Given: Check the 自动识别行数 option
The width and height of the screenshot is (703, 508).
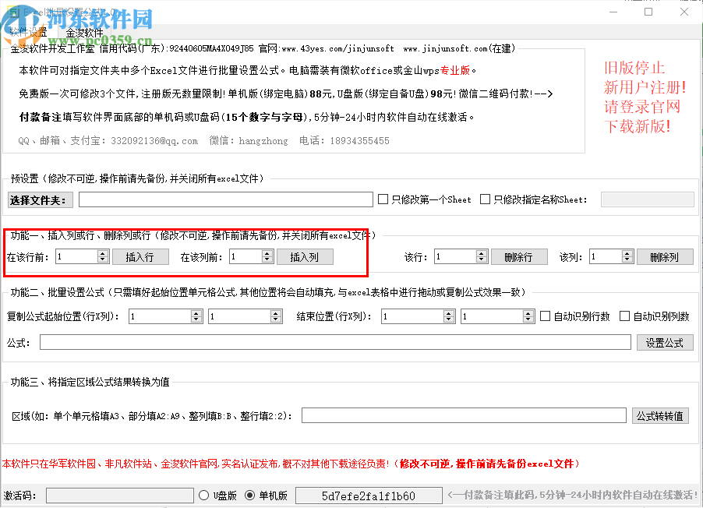Looking at the screenshot, I should [543, 316].
